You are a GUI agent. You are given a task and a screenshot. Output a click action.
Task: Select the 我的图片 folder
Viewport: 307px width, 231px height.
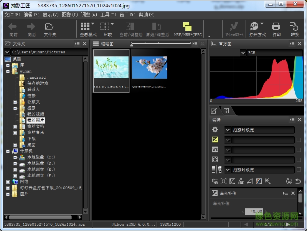pos(36,120)
